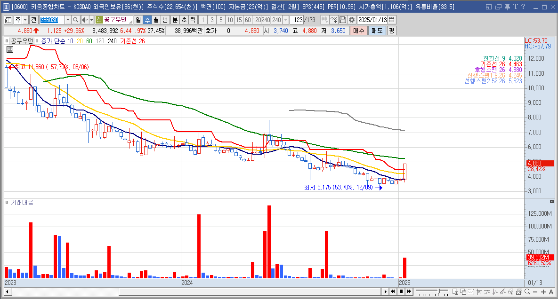Click the 평 button
Screen dimensions: 558x299
click(x=391, y=31)
